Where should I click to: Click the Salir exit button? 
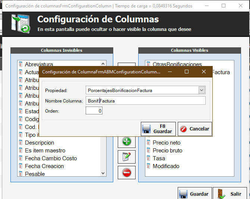(x=230, y=194)
